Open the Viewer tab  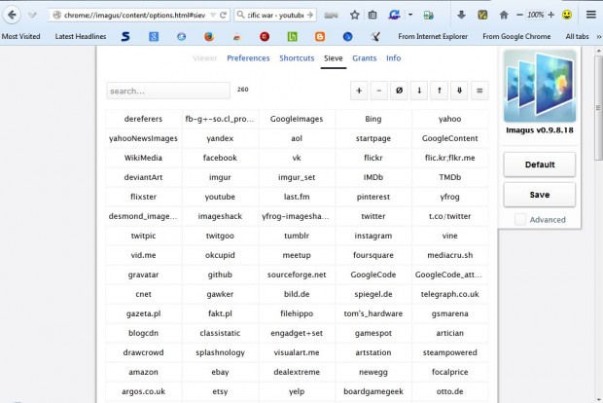[205, 58]
